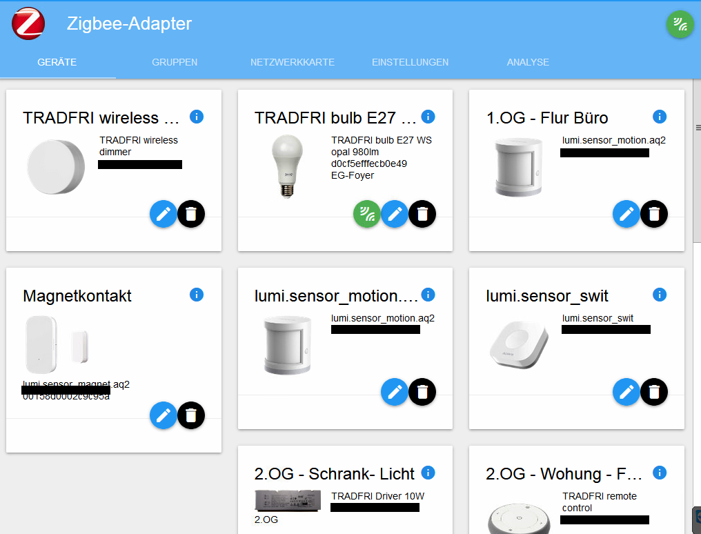This screenshot has height=534, width=701.
Task: Click the '1.OG - Flur Büro' card title
Action: (x=546, y=118)
